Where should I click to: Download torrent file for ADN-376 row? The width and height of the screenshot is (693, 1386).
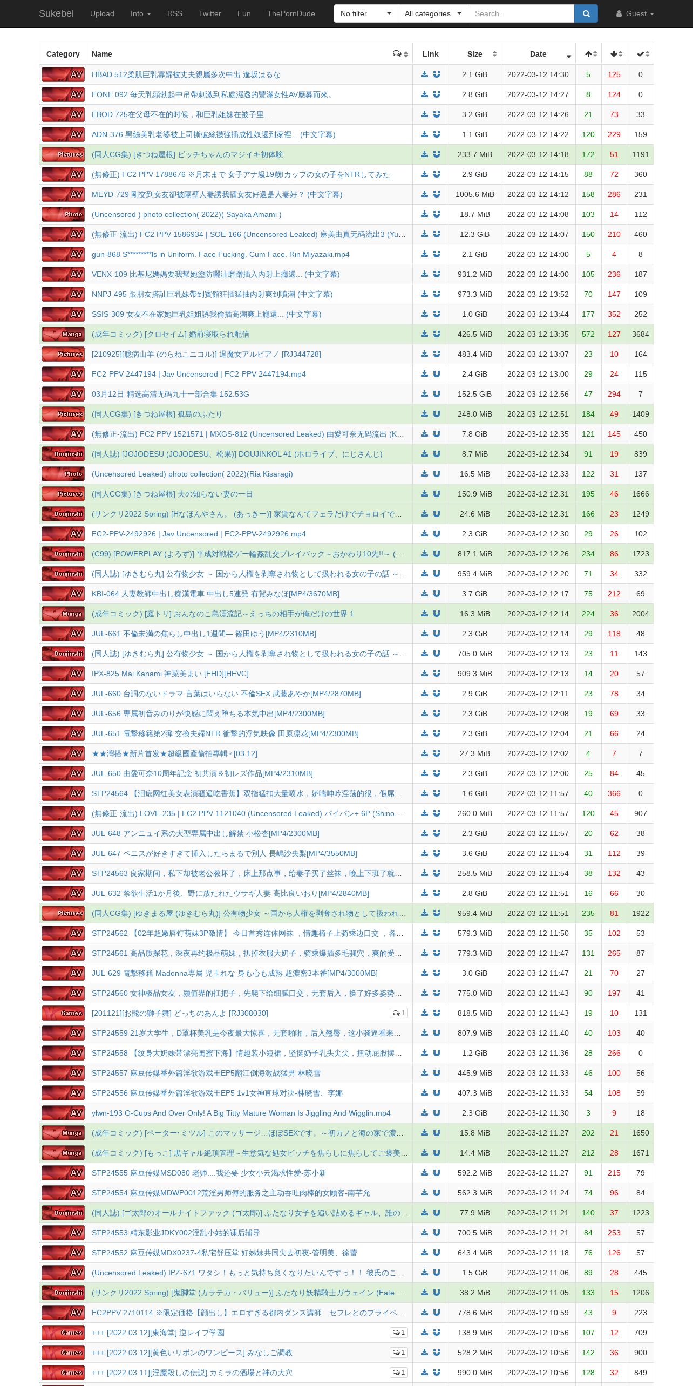(425, 134)
